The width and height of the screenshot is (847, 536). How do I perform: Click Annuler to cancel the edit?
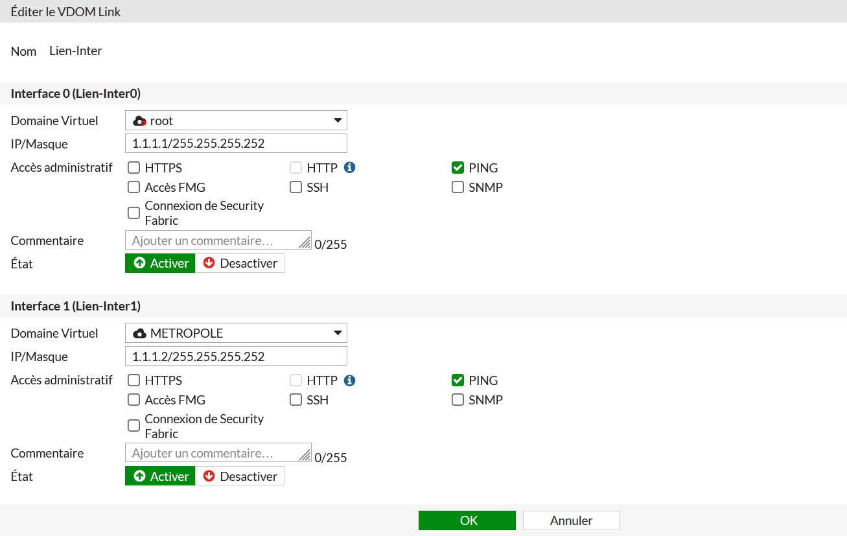point(571,520)
